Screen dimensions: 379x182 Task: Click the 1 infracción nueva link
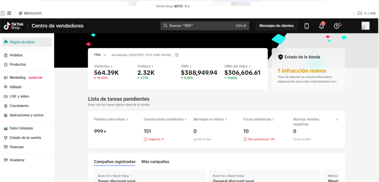pos(302,71)
